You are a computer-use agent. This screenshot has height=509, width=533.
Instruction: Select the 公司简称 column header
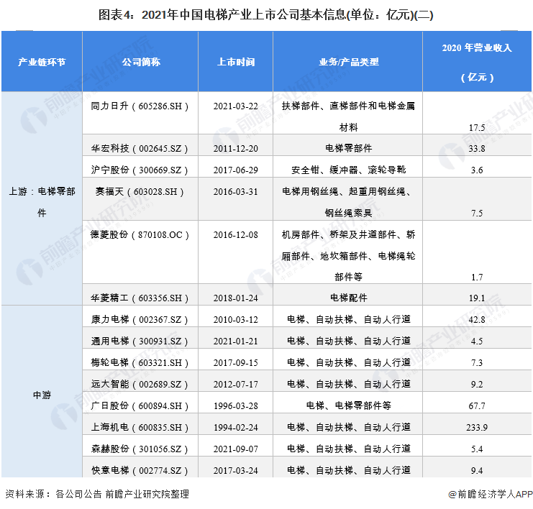coord(141,62)
